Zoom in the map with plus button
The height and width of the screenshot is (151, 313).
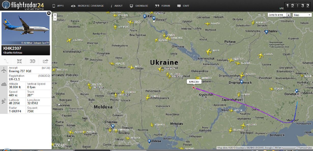55,15
